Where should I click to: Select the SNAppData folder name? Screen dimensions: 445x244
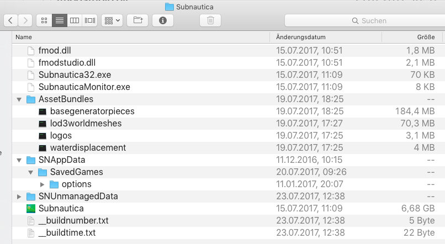[x=62, y=160]
